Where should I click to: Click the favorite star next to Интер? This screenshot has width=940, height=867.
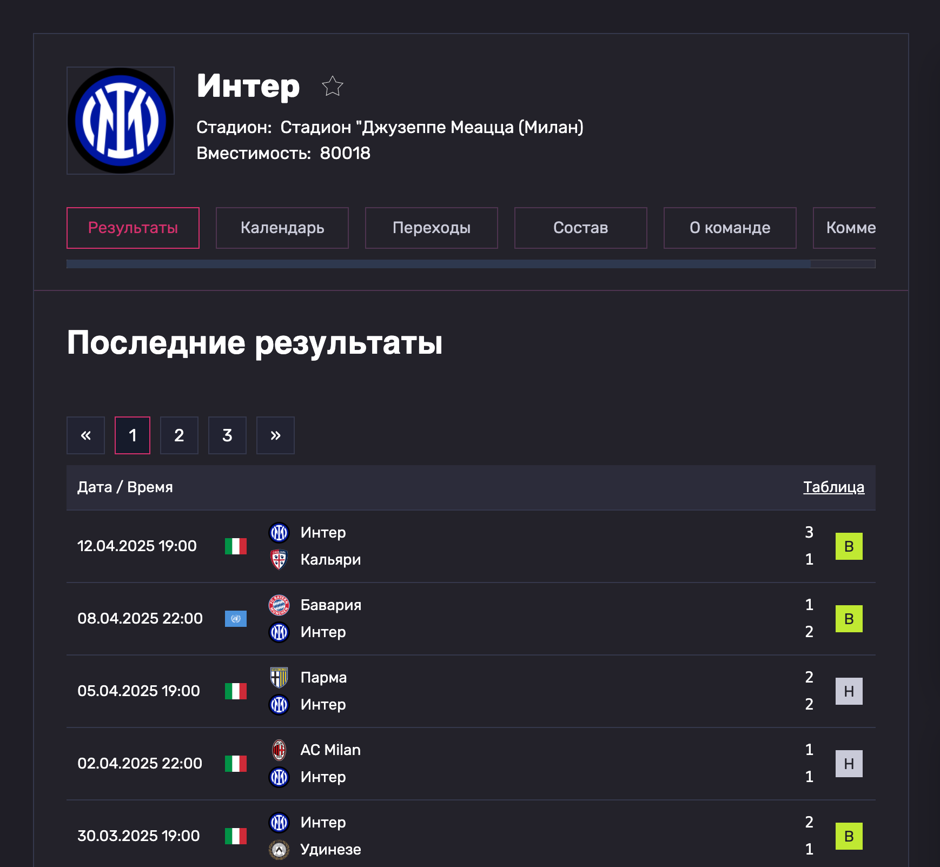(332, 86)
